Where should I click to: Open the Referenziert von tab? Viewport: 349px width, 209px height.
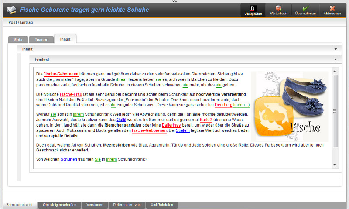pos(127,205)
